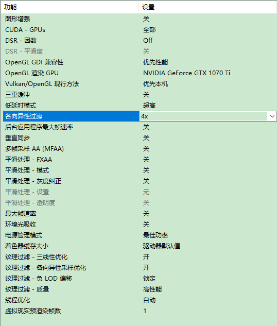Select 纹理过滤 - 质量 setting row
This screenshot has height=326, width=277.
click(139, 289)
